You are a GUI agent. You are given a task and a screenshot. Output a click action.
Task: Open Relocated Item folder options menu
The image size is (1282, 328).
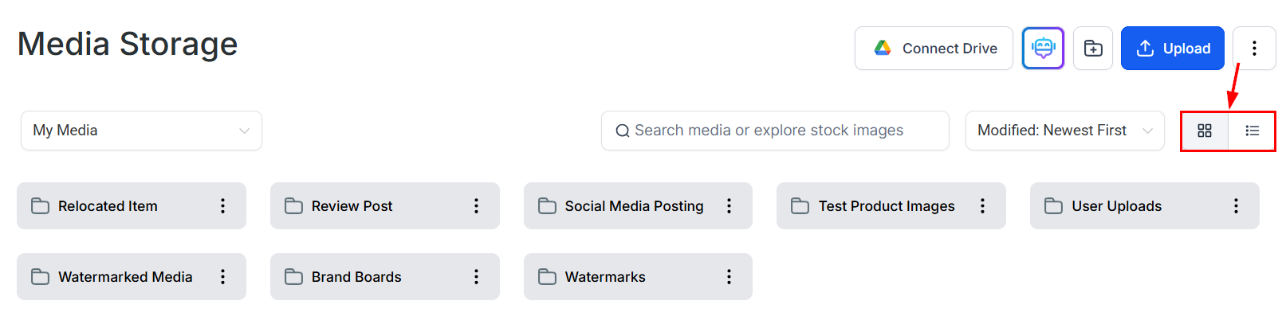coord(222,206)
